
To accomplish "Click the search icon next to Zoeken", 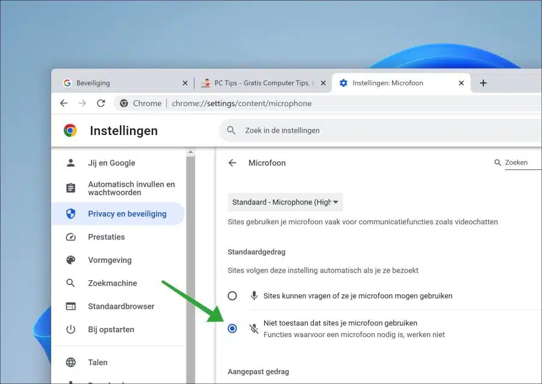I will pyautogui.click(x=498, y=163).
